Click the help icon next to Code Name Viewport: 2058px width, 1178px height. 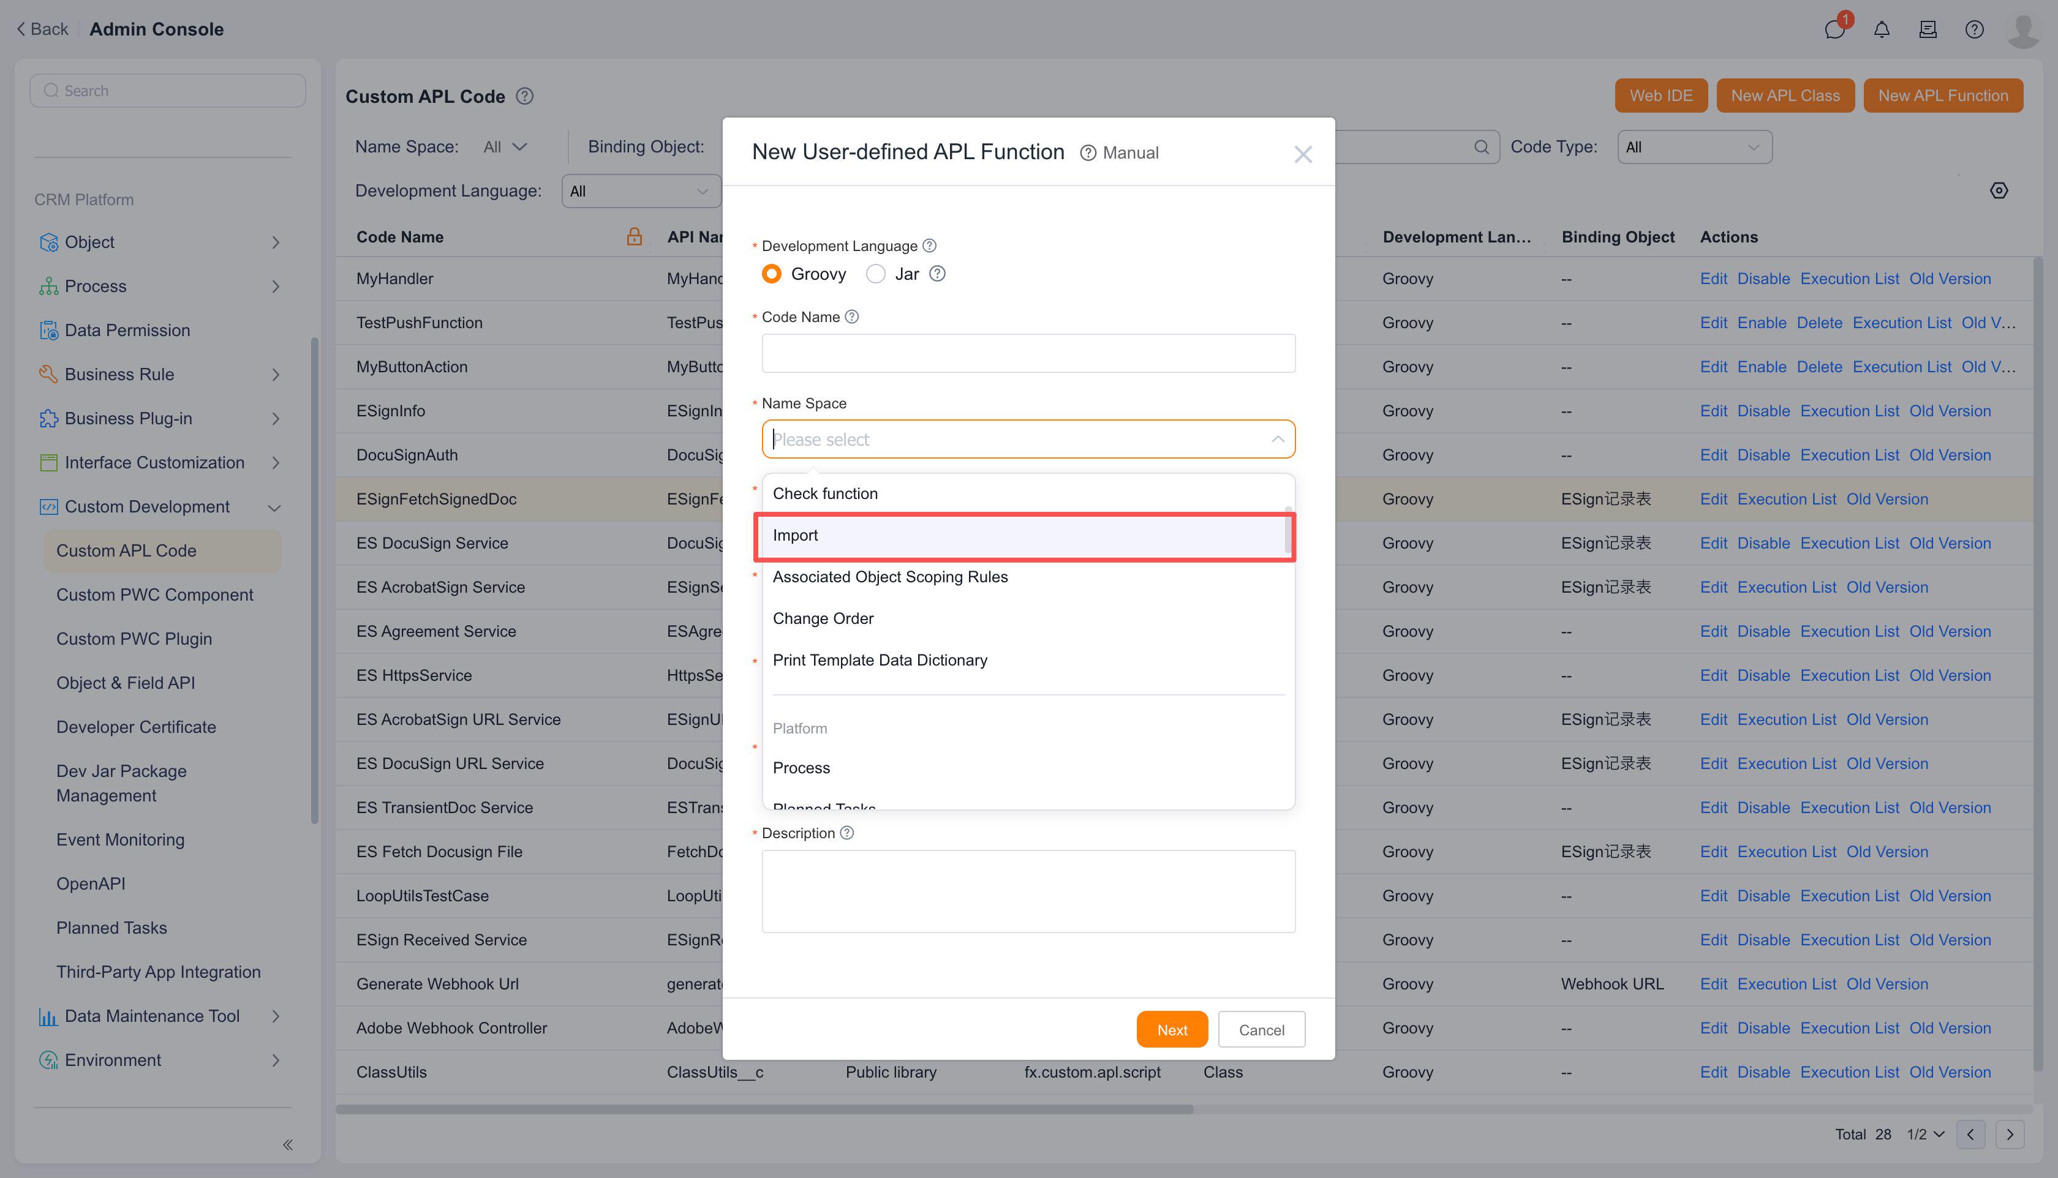851,317
